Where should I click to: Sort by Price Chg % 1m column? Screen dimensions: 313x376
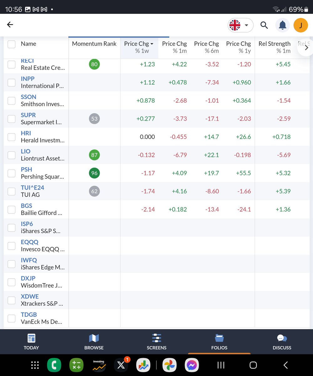click(174, 47)
